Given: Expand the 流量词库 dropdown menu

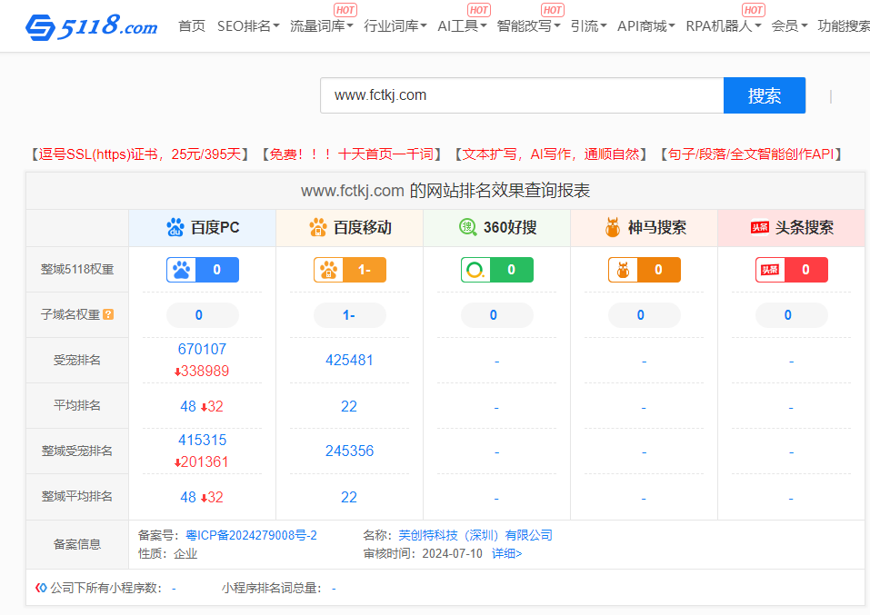Looking at the screenshot, I should tap(321, 26).
